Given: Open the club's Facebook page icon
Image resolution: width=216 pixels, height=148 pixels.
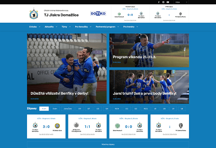Looking at the screenshot, I should (159, 2).
